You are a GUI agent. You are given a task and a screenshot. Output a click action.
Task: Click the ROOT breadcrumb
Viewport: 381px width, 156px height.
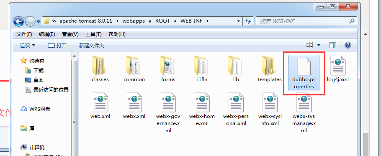pos(162,21)
